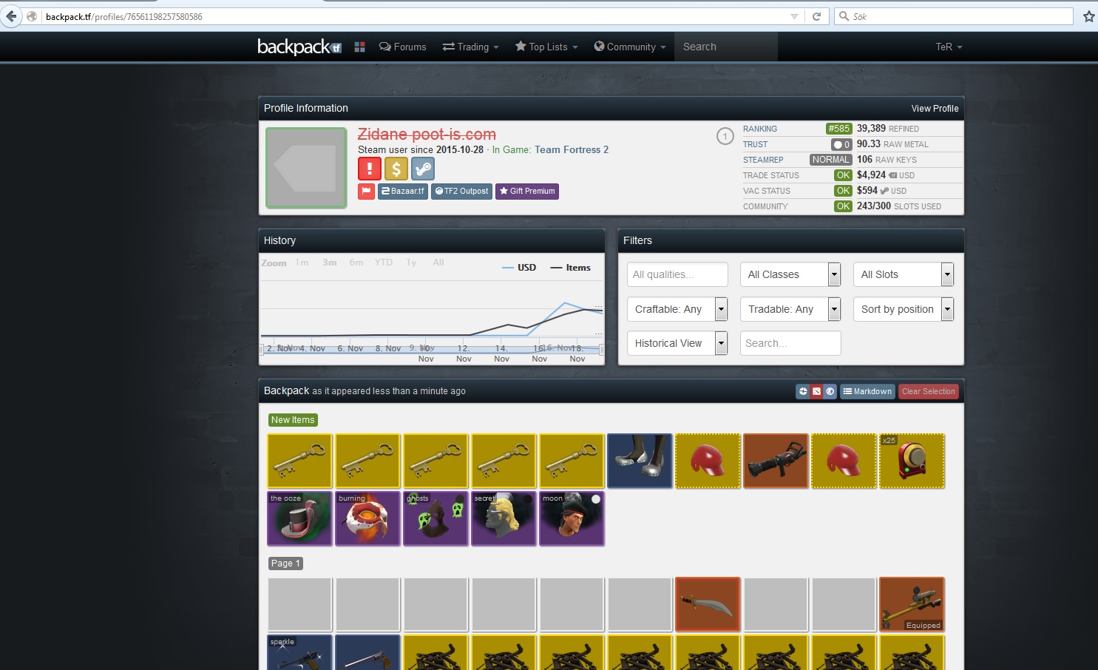Screen dimensions: 1098x670
Task: Set the History chart zoom to 1y
Action: pos(411,263)
